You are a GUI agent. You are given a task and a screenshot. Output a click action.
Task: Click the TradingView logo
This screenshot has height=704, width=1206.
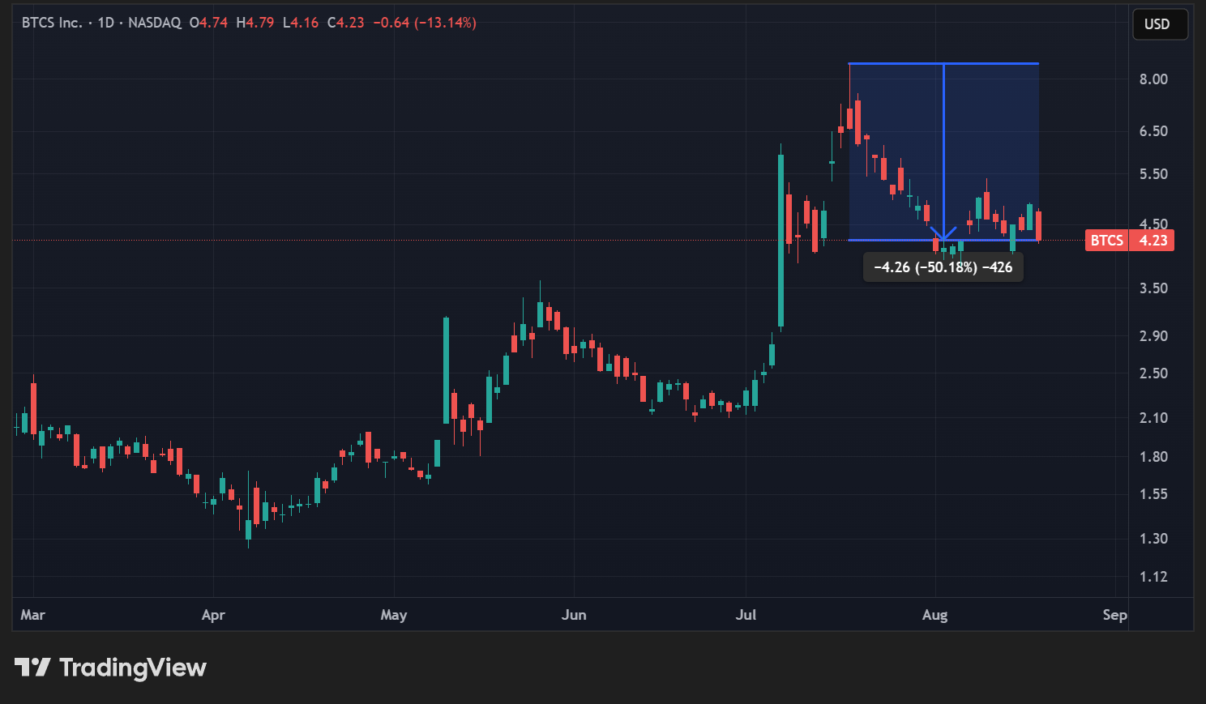(111, 668)
